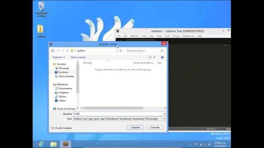The image size is (264, 148).
Task: Select Bibliotecas in navigation pane
Action: click(61, 84)
